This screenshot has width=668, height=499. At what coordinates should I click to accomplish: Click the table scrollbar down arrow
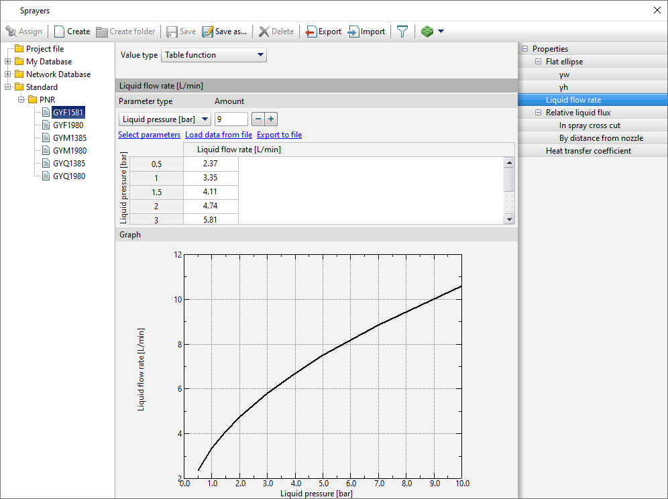509,219
